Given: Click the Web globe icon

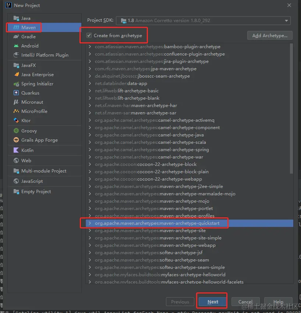Looking at the screenshot, I should click(x=16, y=160).
